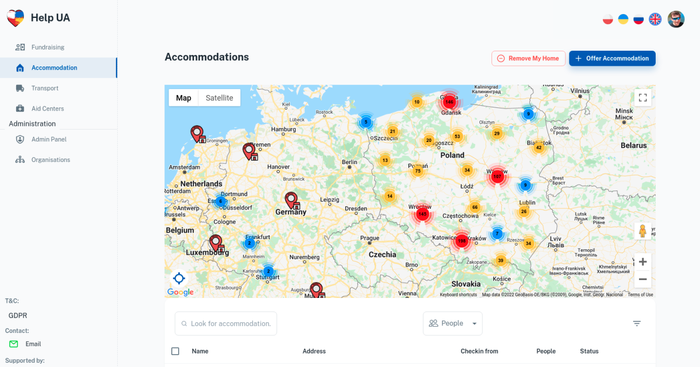Viewport: 700px width, 367px height.
Task: Click the red cluster marker 198
Action: (461, 241)
